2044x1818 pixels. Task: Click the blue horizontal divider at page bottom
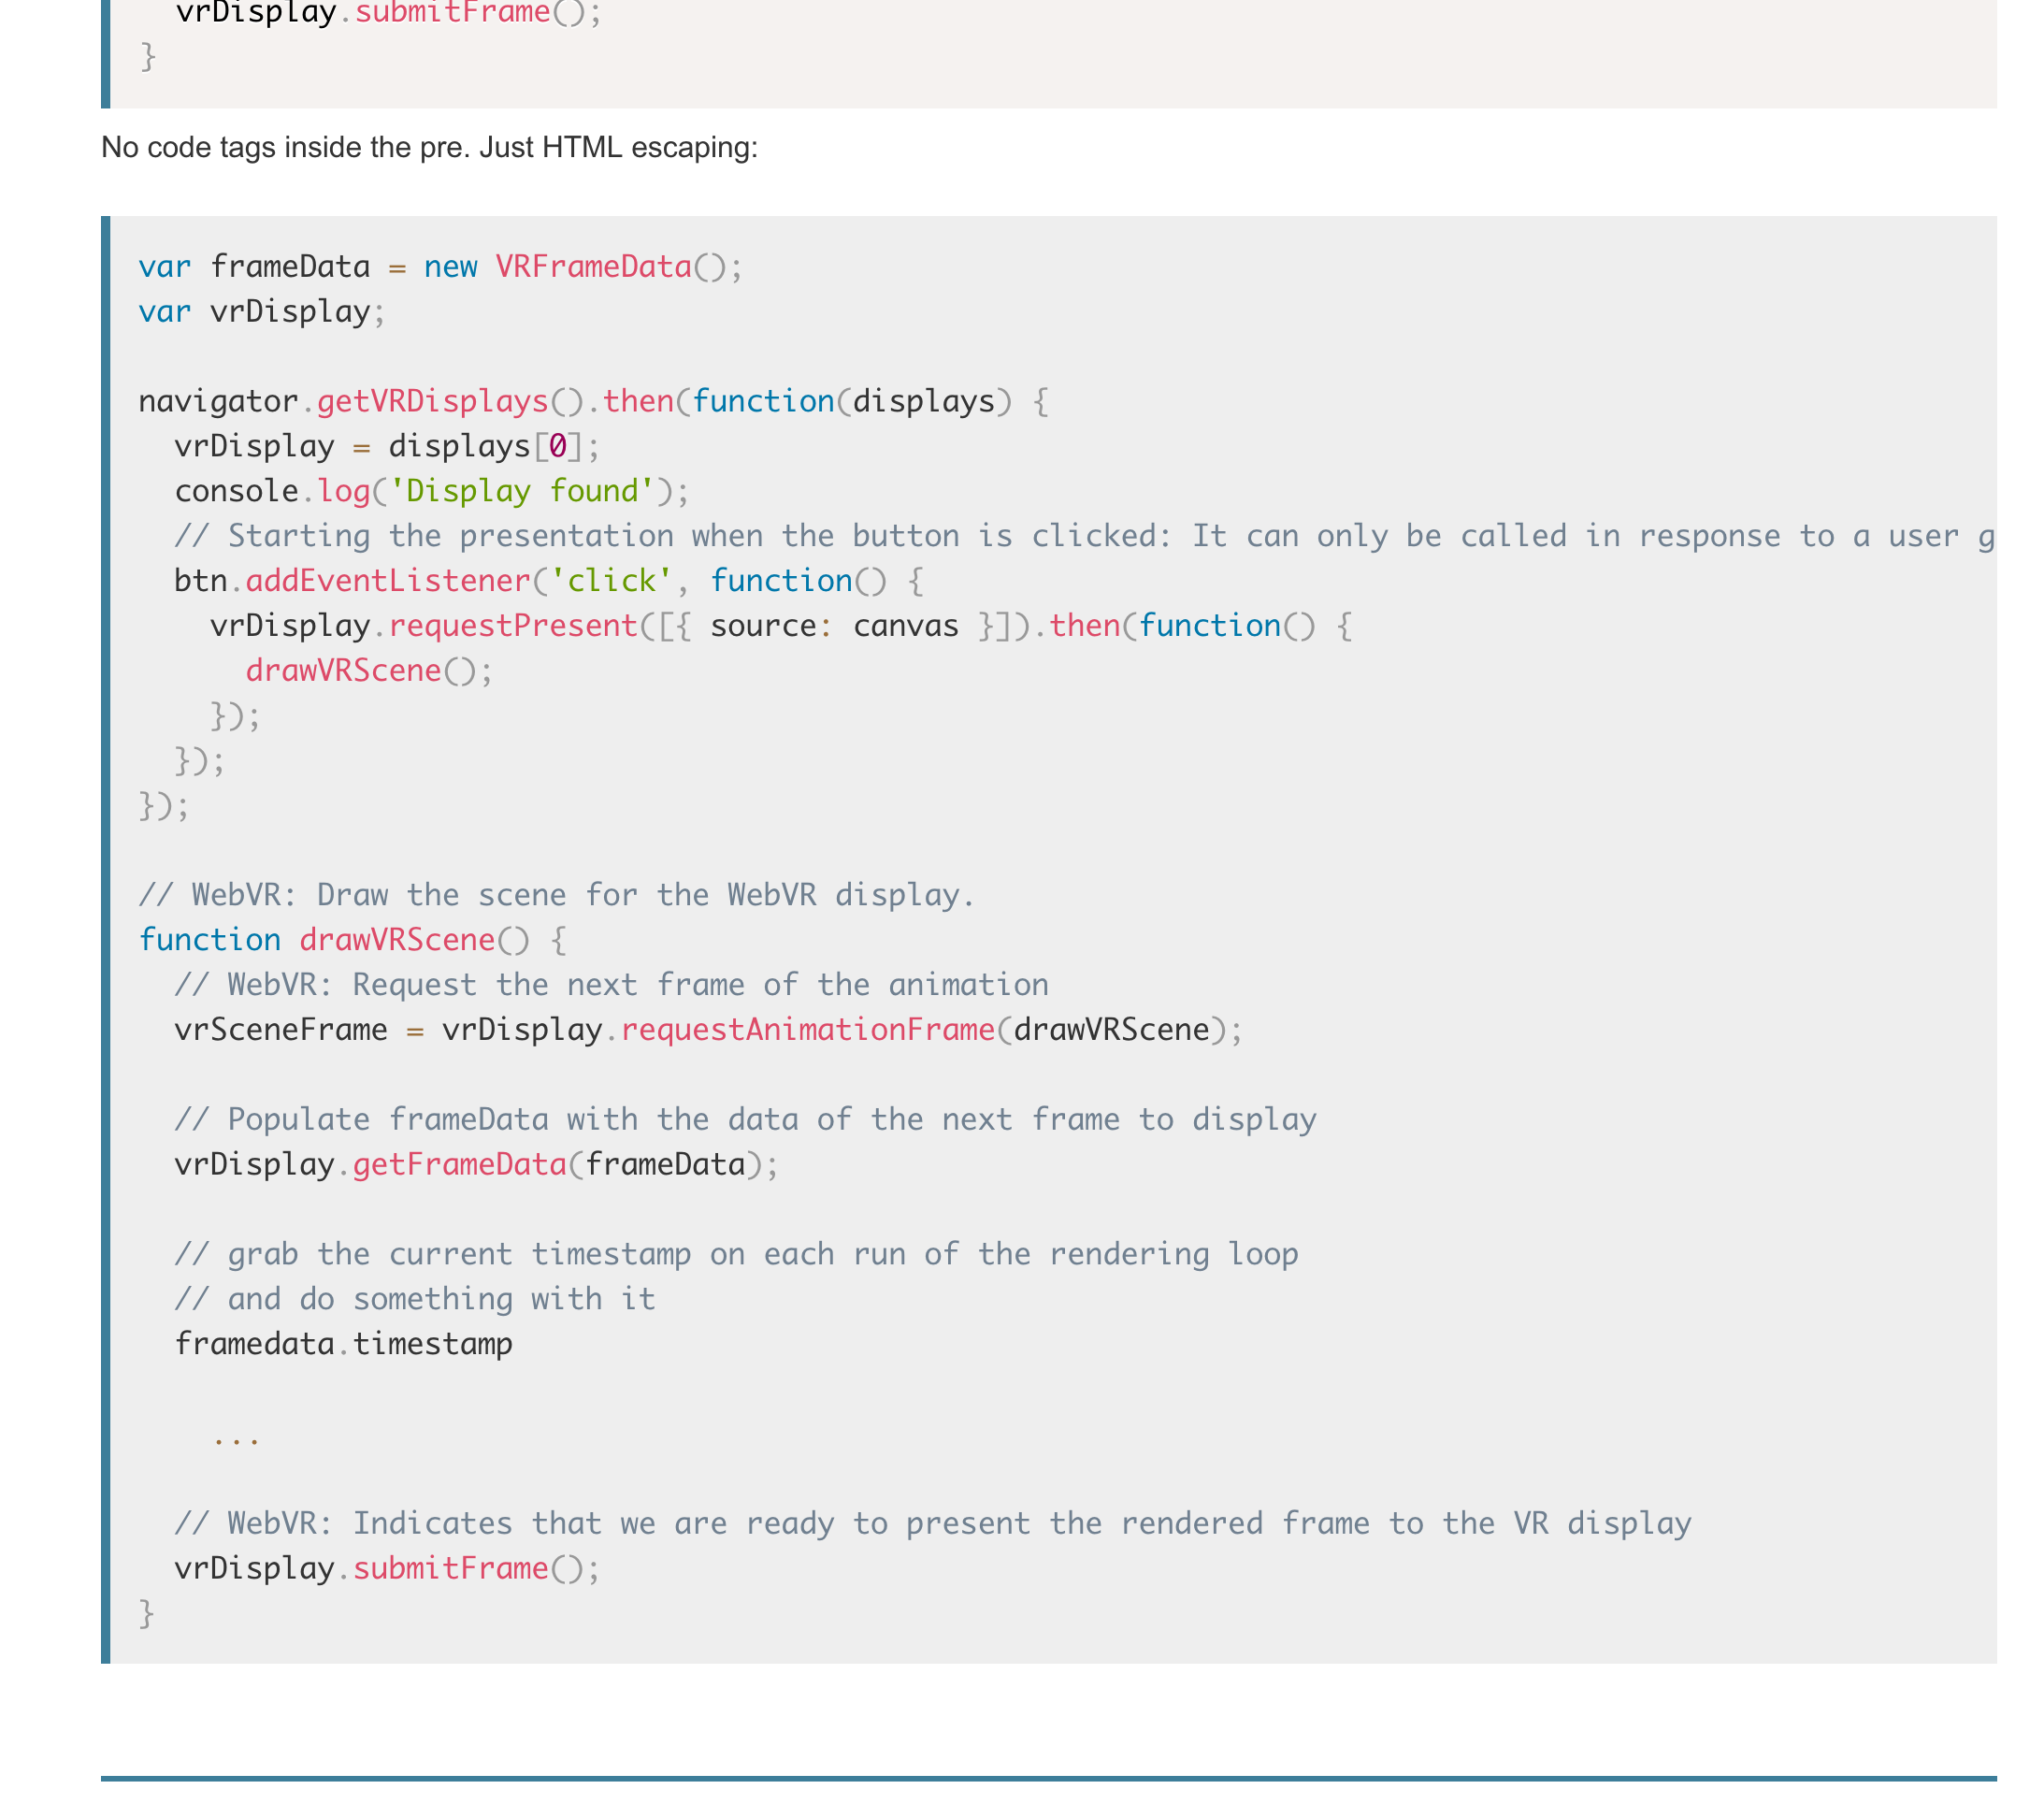tap(1048, 1779)
